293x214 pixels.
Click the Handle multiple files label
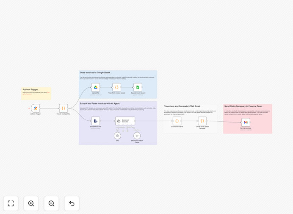point(64,114)
